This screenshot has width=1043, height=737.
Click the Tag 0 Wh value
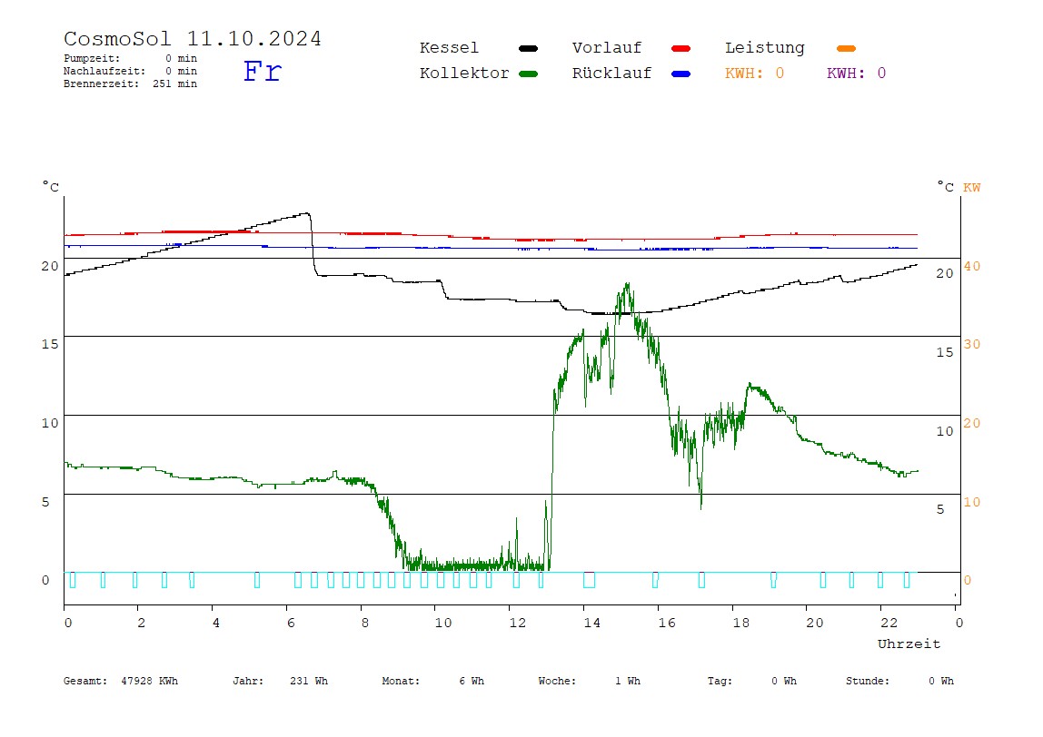point(751,681)
